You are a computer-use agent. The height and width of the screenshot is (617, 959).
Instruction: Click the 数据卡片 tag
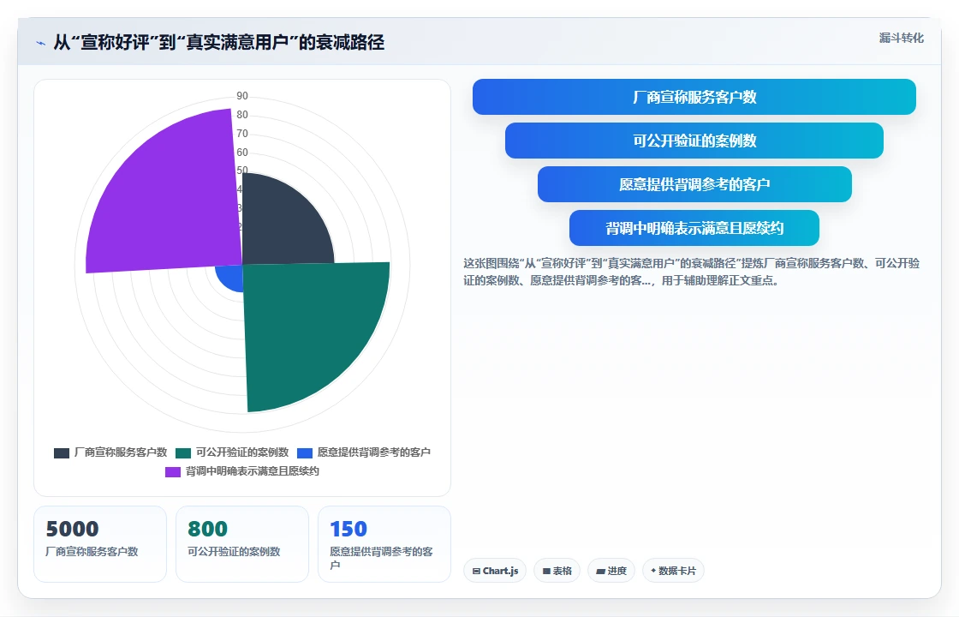click(673, 571)
